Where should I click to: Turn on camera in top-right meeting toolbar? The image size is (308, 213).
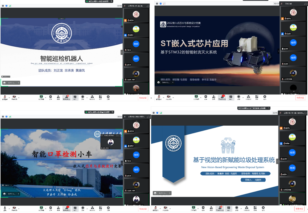(x=168, y=97)
